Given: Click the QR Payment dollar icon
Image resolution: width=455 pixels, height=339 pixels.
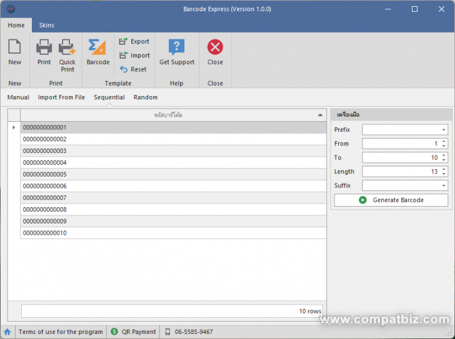Looking at the screenshot, I should click(114, 332).
